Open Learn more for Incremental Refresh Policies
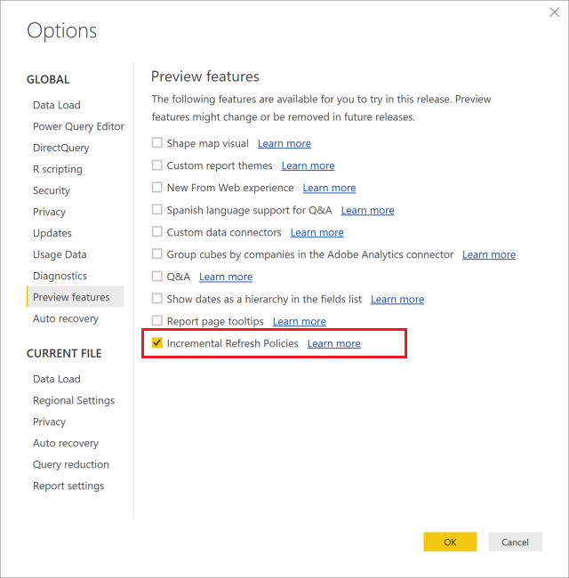The height and width of the screenshot is (578, 569). (334, 343)
